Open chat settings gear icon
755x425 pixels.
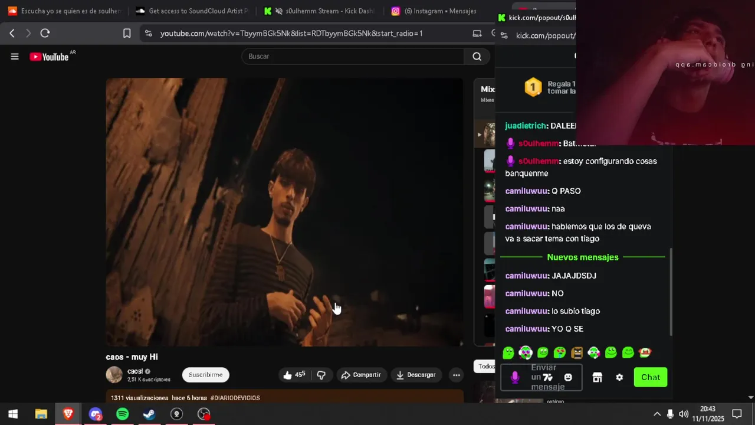click(619, 377)
